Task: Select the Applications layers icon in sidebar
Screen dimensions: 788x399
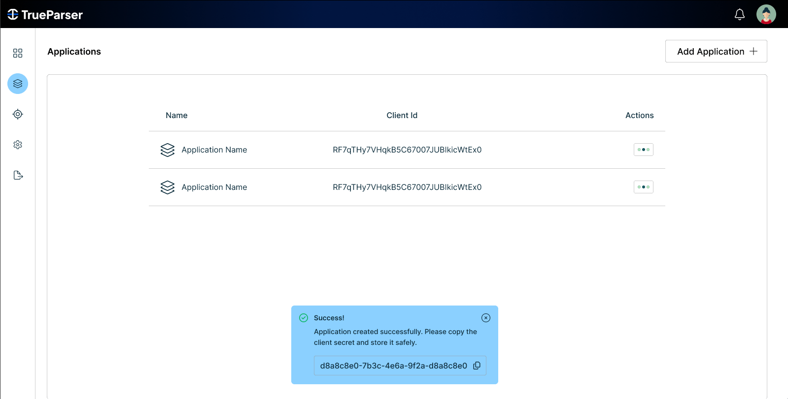Action: 18,84
